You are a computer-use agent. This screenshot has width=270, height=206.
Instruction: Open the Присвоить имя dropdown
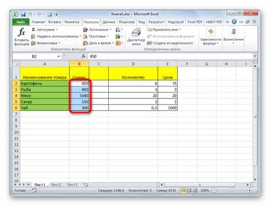coord(164,30)
